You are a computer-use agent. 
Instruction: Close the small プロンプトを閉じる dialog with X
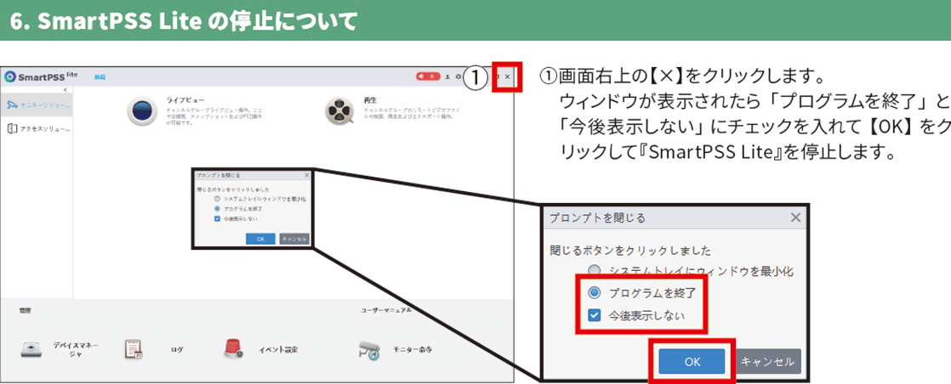[306, 175]
